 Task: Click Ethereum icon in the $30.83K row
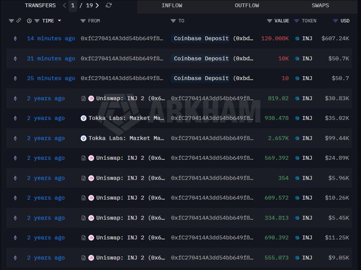(x=15, y=98)
